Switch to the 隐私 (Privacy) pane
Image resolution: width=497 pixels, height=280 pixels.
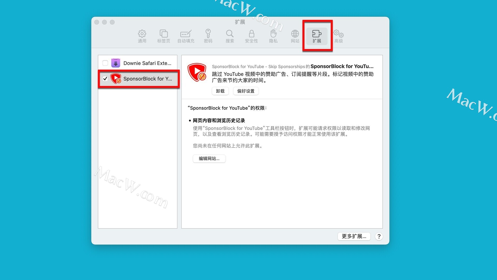point(273,36)
